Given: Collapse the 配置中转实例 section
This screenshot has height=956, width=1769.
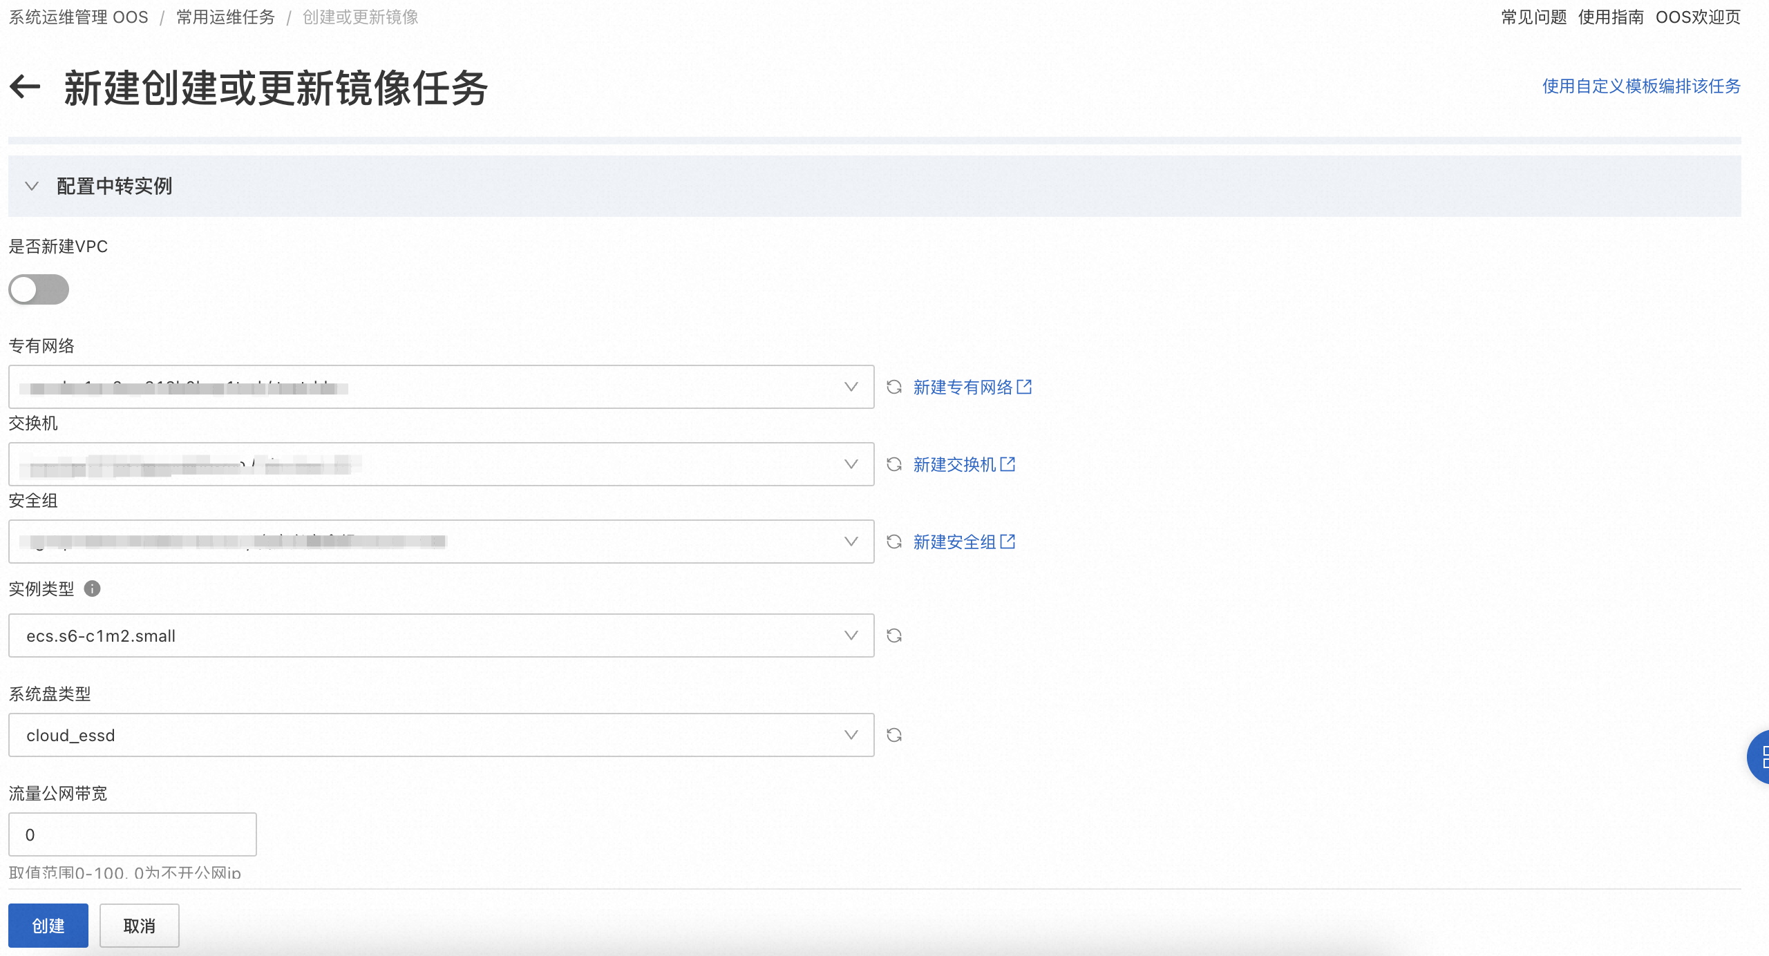Looking at the screenshot, I should (x=32, y=186).
